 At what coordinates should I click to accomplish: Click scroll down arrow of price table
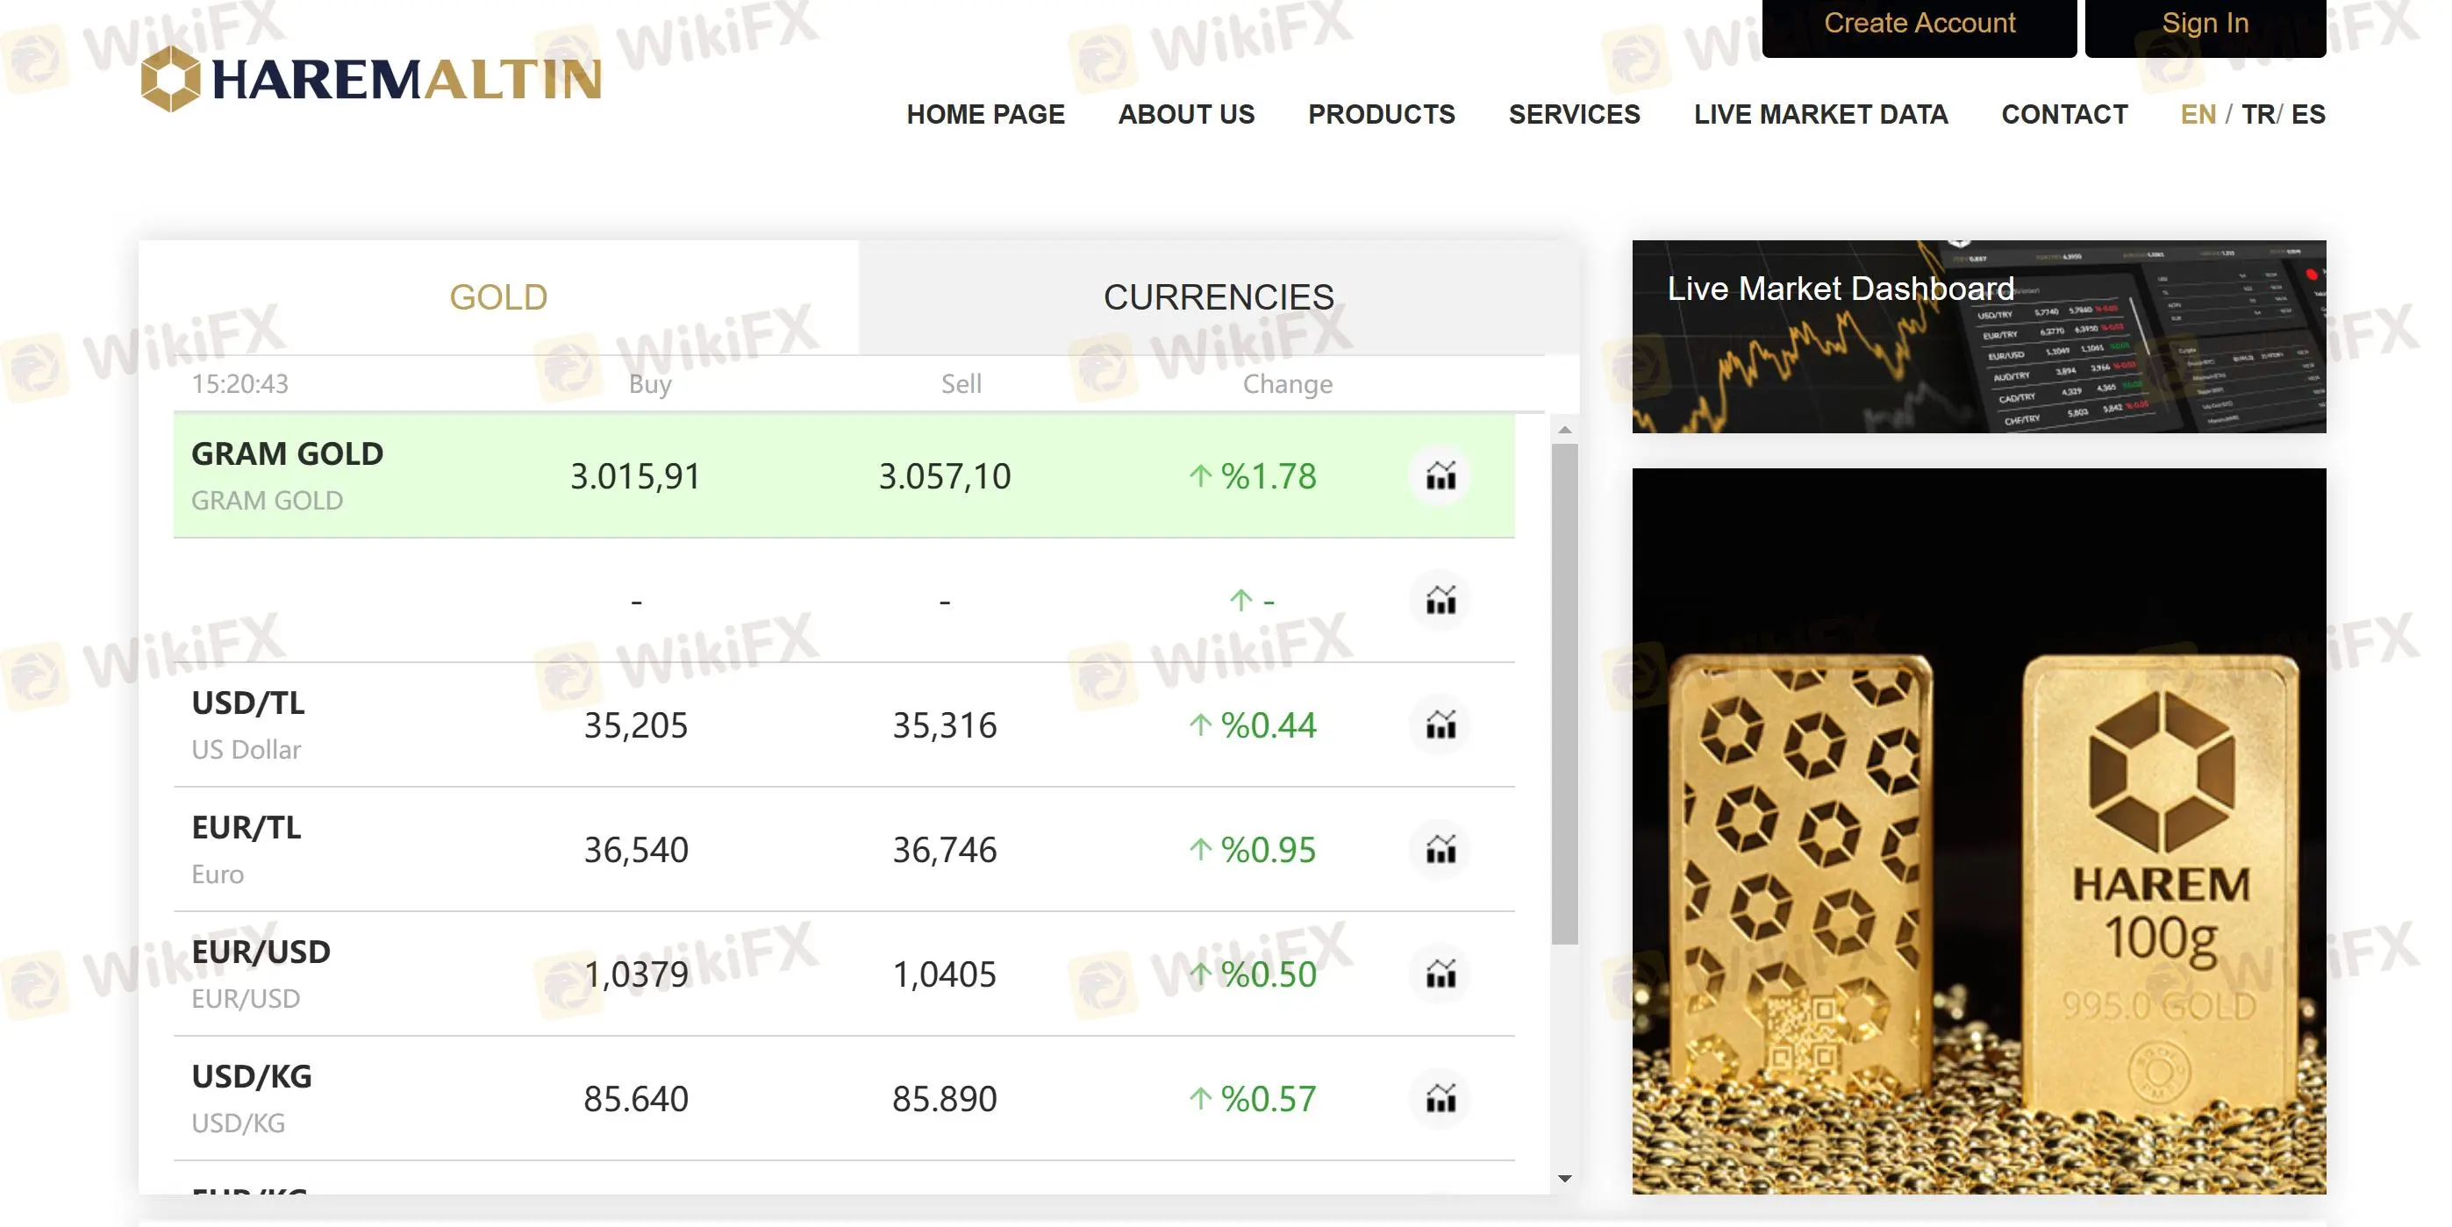click(x=1564, y=1179)
